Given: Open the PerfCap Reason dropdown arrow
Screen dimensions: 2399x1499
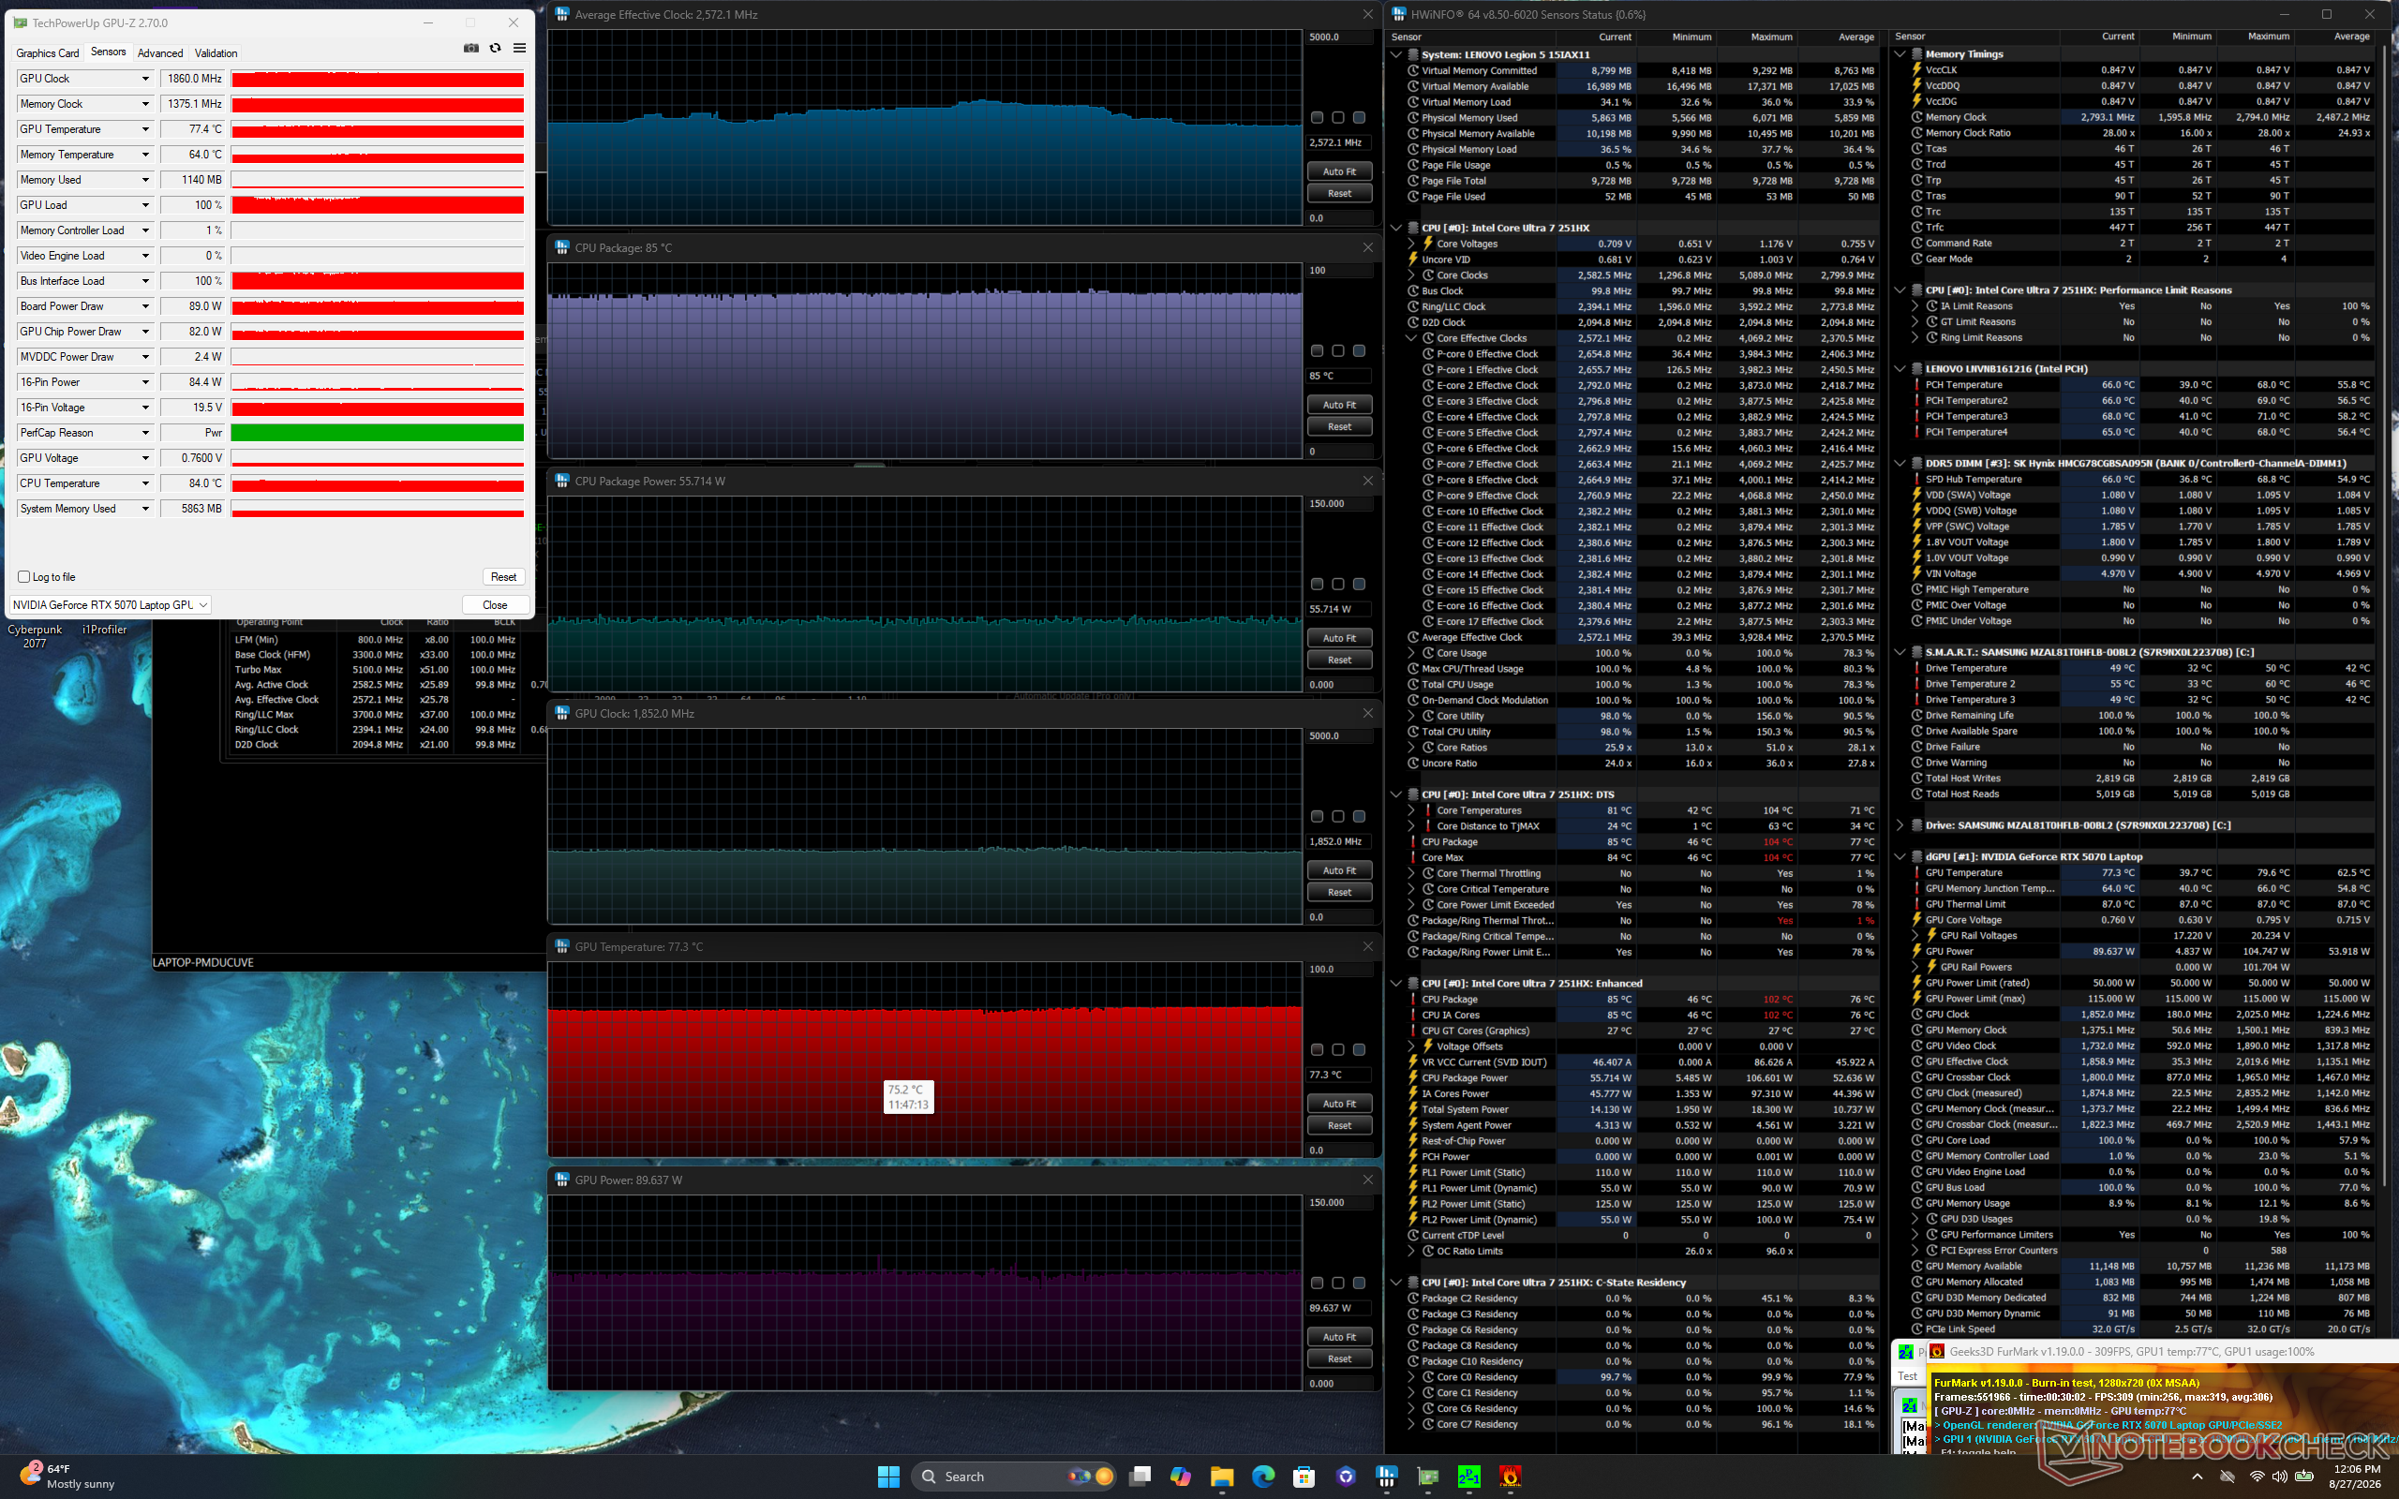Looking at the screenshot, I should pyautogui.click(x=144, y=433).
